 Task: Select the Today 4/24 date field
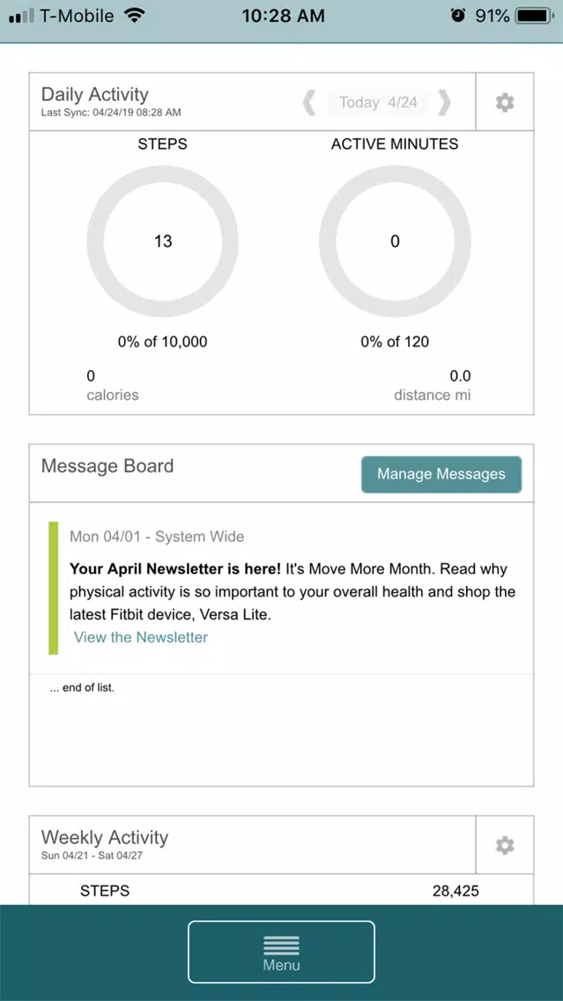click(x=379, y=102)
